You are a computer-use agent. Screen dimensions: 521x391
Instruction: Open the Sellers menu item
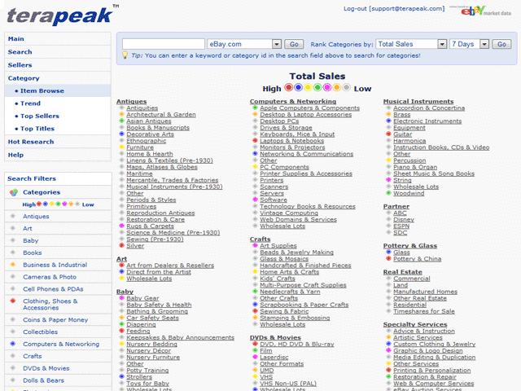point(58,65)
